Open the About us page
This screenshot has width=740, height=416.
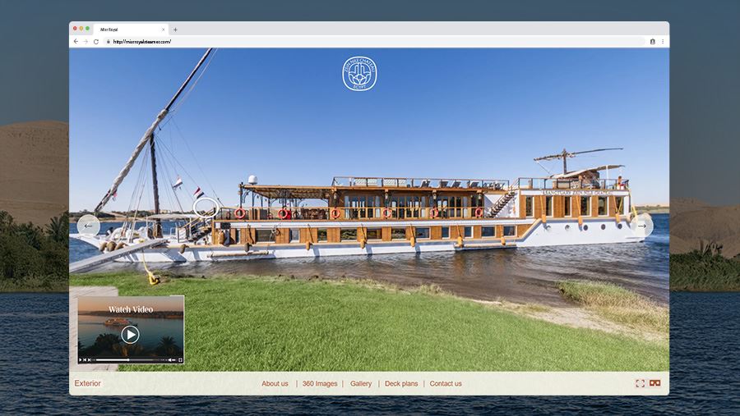pyautogui.click(x=275, y=383)
